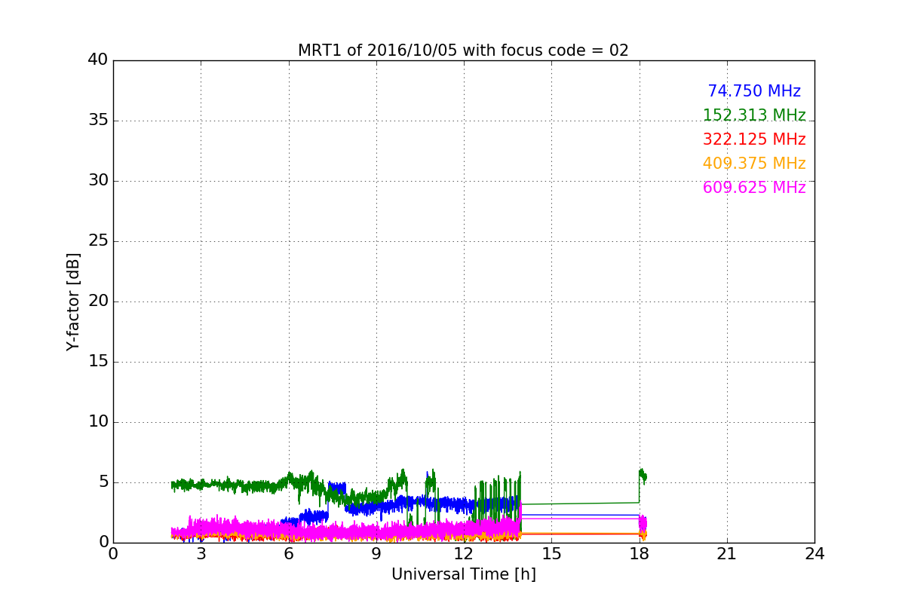Image resolution: width=905 pixels, height=603 pixels.
Task: Click the Universal Time [h] axis label
Action: pos(463,574)
